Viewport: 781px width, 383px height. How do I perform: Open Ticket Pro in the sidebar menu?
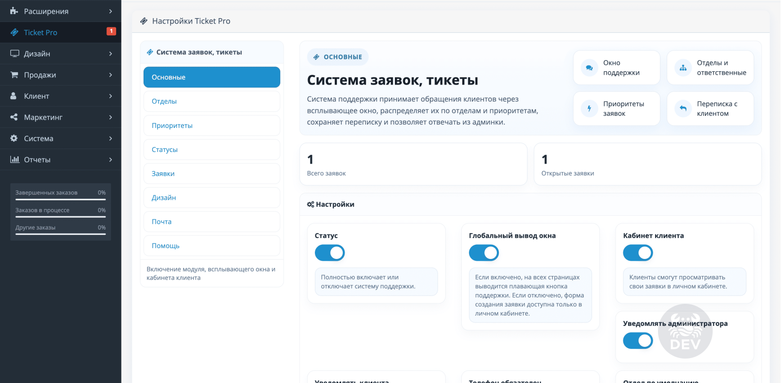click(61, 32)
